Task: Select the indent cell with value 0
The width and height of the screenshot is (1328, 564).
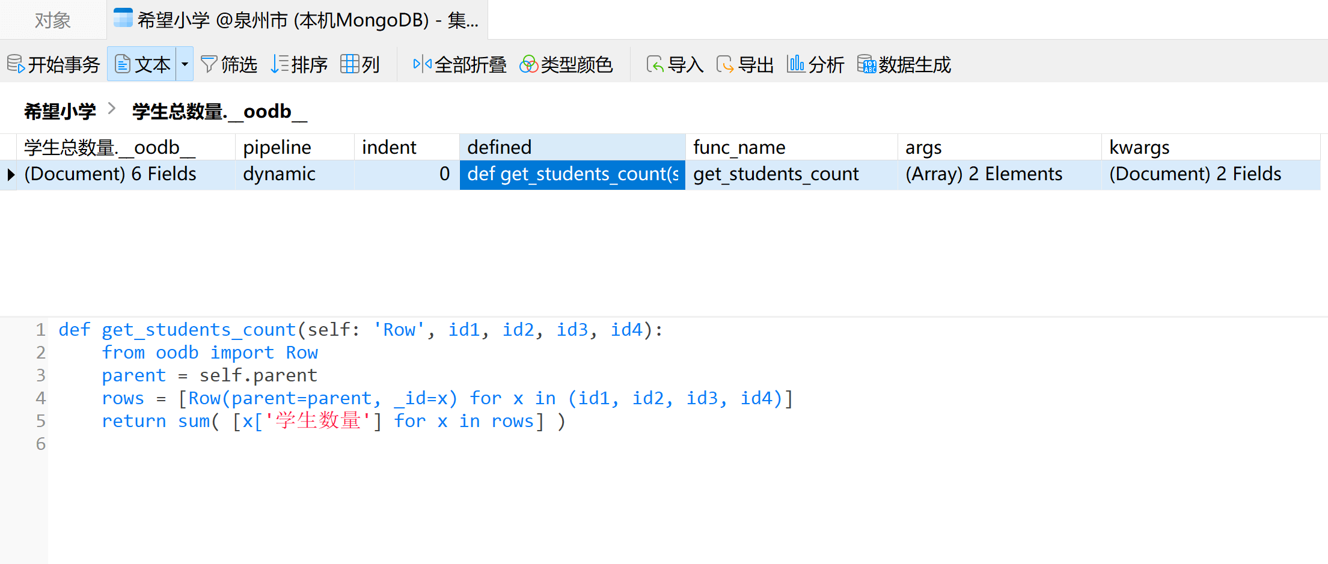Action: (x=406, y=175)
